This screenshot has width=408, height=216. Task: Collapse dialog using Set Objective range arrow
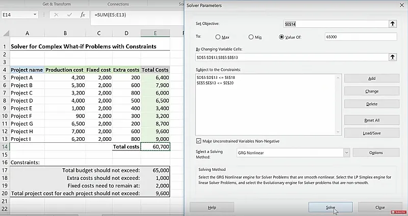point(392,24)
